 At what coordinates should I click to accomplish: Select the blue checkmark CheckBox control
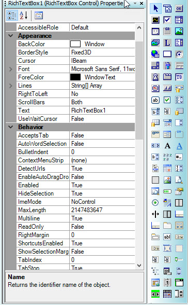click(167, 20)
